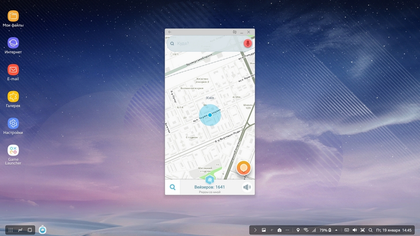
Task: Open the Waze search menu in the bottom bar
Action: (173, 187)
